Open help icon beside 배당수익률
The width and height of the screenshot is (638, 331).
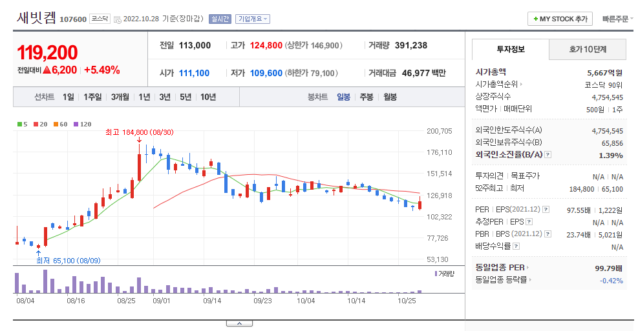(516, 246)
